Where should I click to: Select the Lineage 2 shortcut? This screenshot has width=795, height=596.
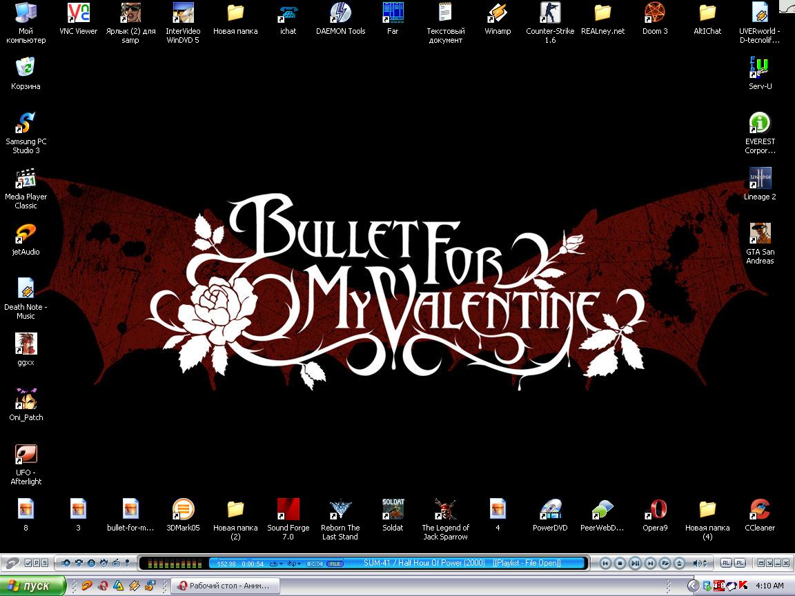760,184
